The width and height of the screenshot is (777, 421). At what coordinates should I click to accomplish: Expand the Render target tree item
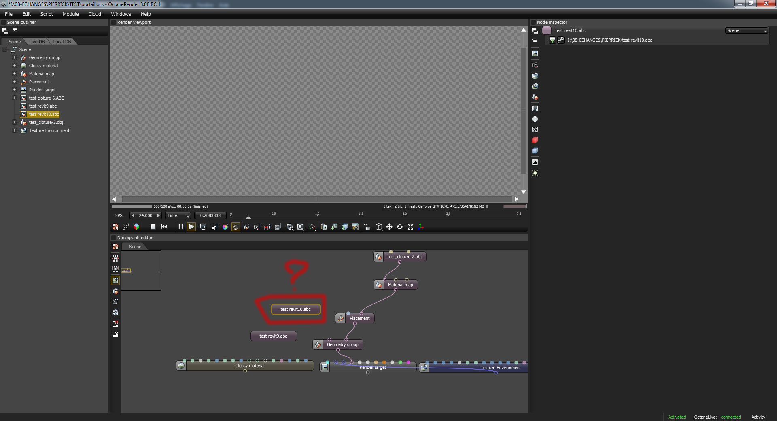pyautogui.click(x=14, y=90)
